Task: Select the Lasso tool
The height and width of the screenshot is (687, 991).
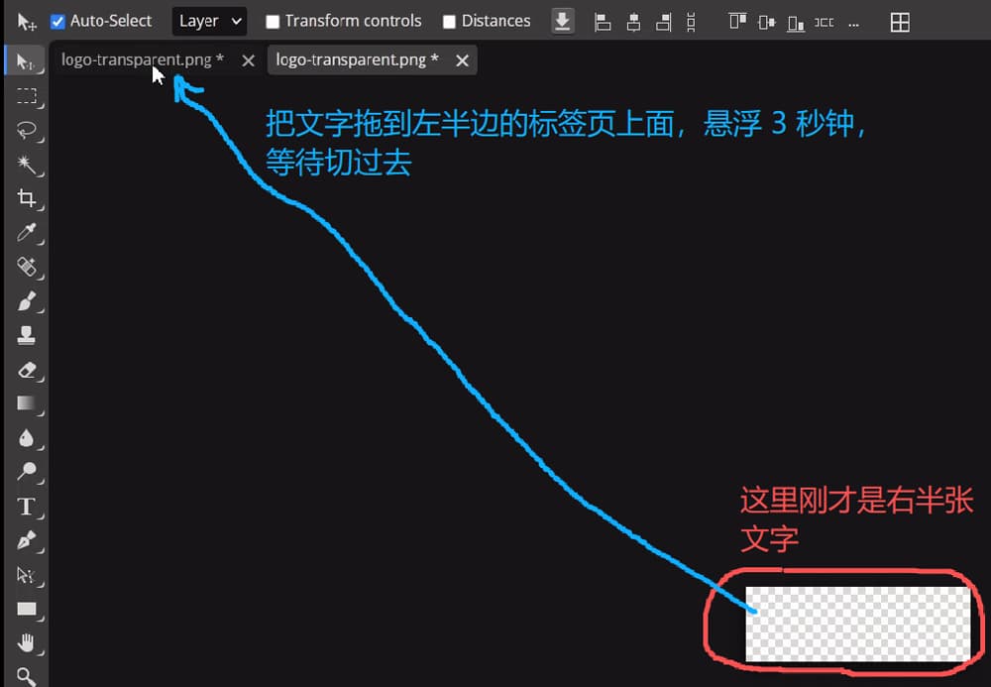Action: click(26, 130)
